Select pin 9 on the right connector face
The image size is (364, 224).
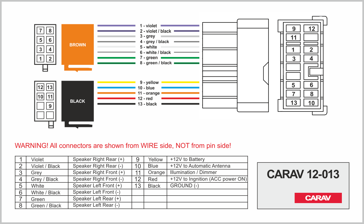(x=293, y=29)
